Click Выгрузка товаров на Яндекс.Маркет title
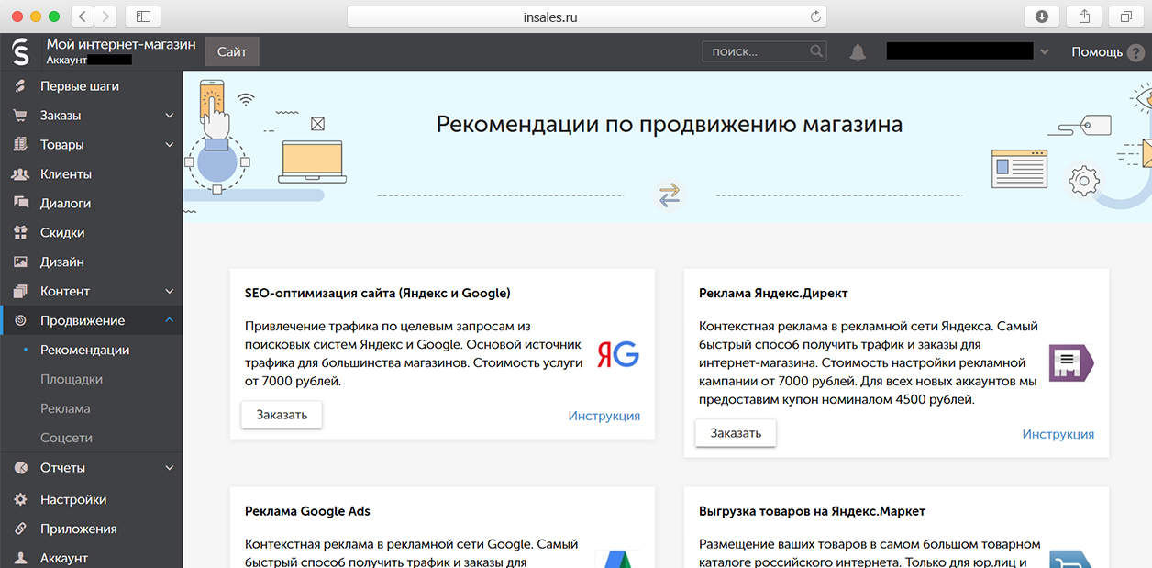1152x568 pixels. click(x=813, y=511)
